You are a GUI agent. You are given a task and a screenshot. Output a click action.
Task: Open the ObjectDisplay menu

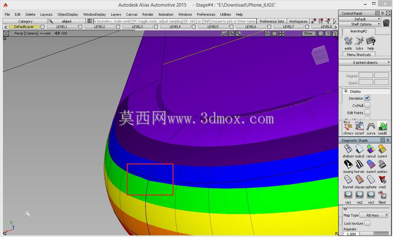click(x=68, y=14)
